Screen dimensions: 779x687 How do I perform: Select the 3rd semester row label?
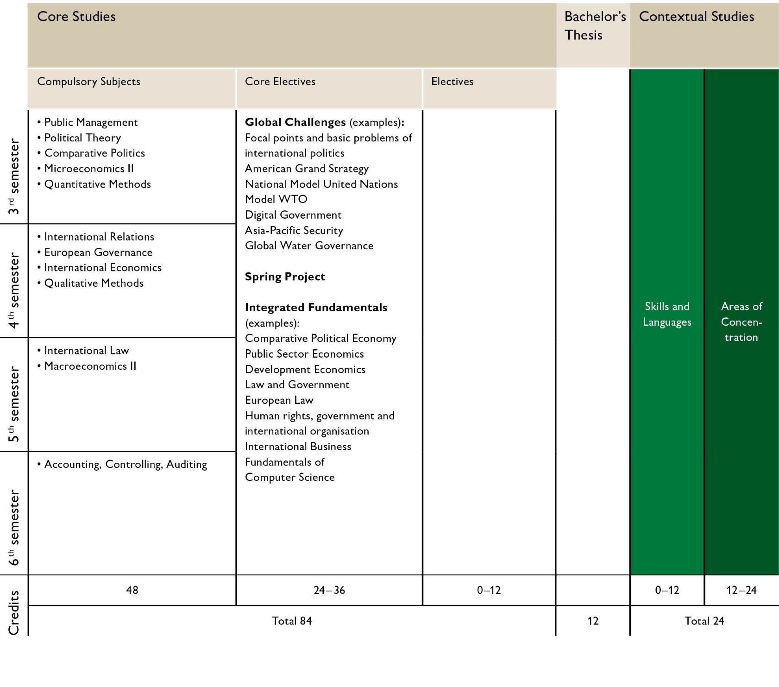(14, 176)
